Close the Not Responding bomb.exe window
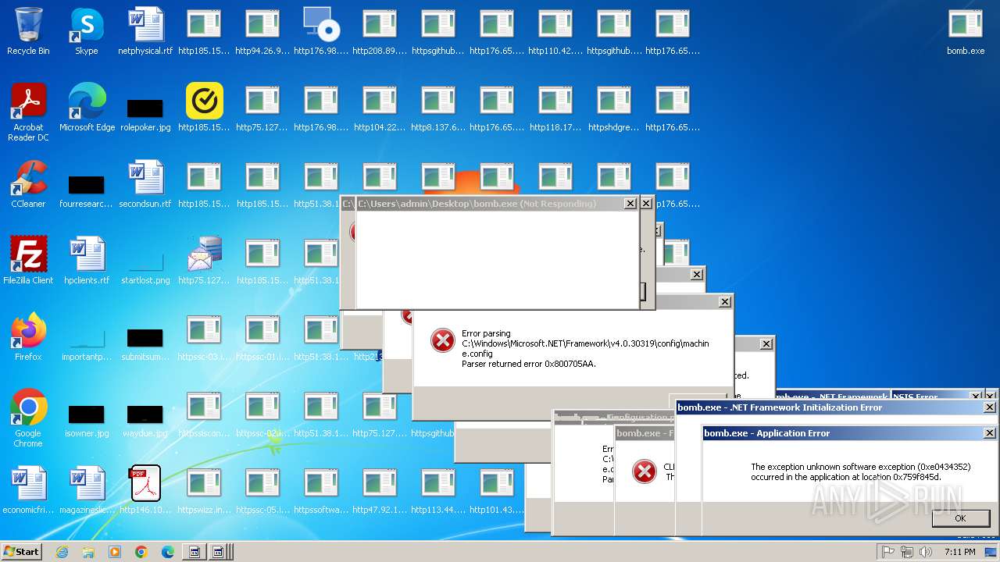Image resolution: width=1000 pixels, height=562 pixels. (630, 204)
